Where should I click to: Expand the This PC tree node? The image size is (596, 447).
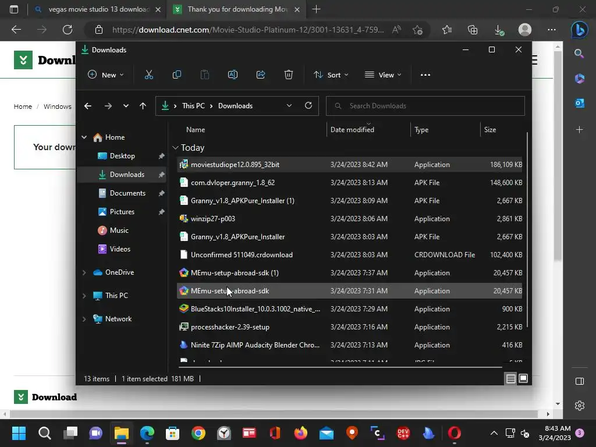click(x=84, y=296)
